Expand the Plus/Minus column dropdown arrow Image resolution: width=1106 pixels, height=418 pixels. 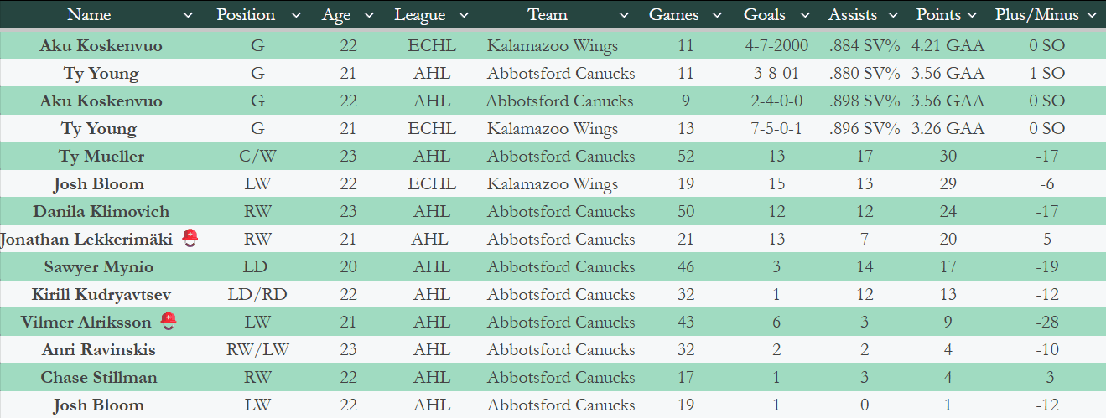point(1091,15)
